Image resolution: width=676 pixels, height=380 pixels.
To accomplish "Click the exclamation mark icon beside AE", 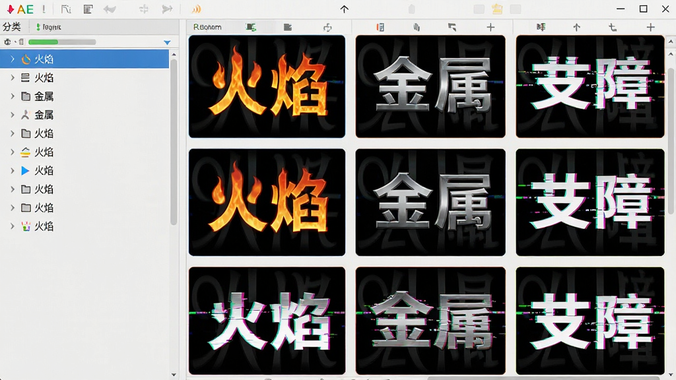I will [x=44, y=9].
